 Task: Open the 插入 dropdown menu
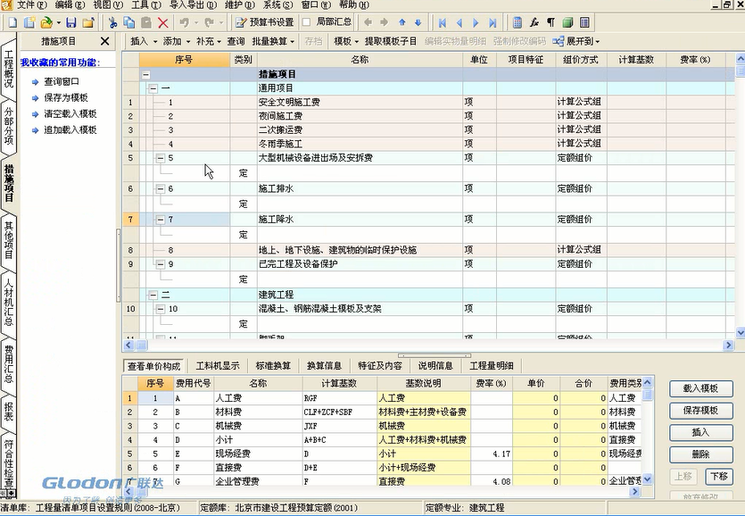143,41
